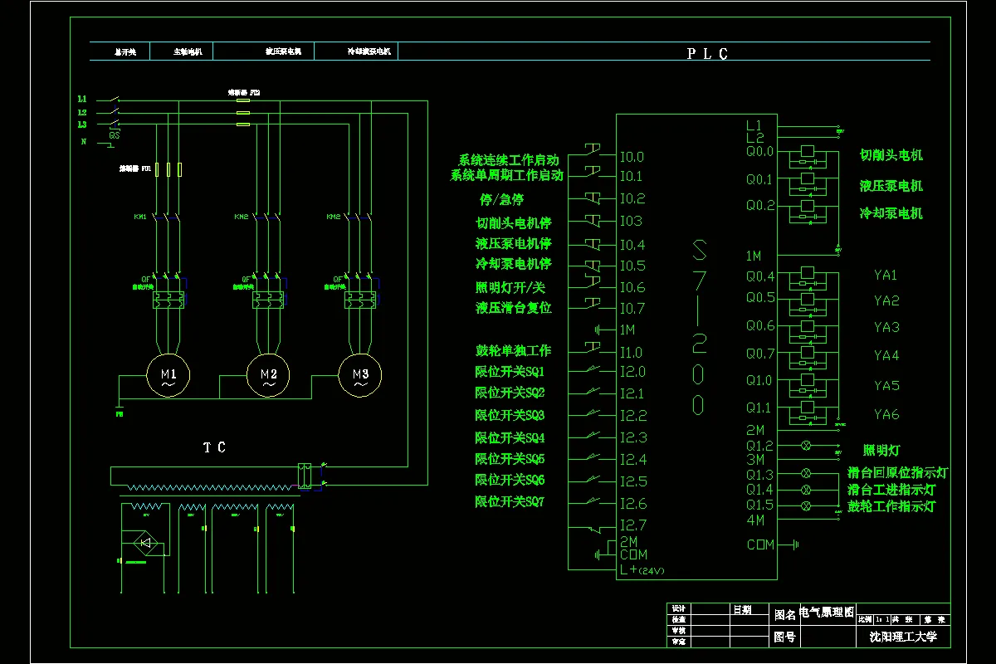996x664 pixels.
Task: Click the Q0.0 output terminal label
Action: click(759, 151)
